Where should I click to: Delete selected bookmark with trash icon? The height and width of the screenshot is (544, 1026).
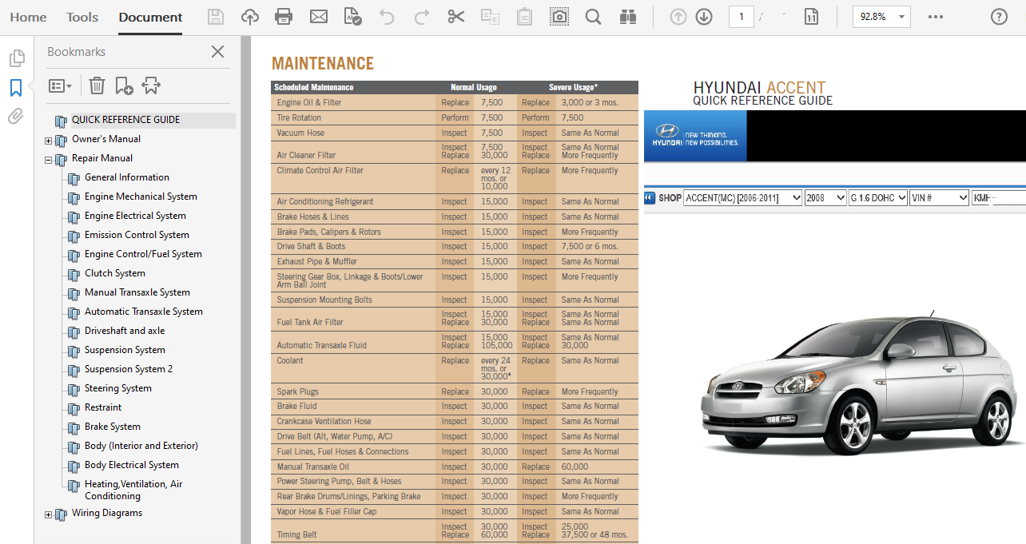pyautogui.click(x=96, y=85)
